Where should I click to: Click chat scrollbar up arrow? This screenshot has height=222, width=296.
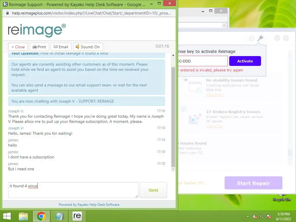(173, 55)
